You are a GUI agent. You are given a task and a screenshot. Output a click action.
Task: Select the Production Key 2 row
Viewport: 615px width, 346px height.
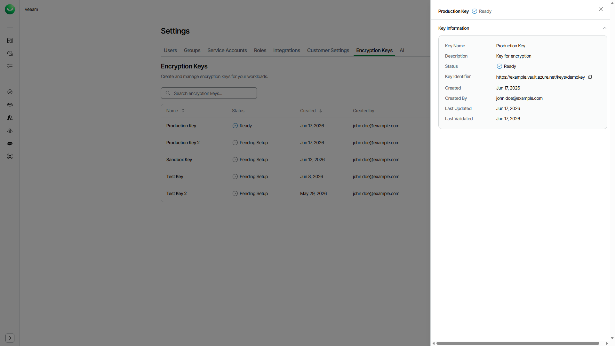tap(295, 143)
